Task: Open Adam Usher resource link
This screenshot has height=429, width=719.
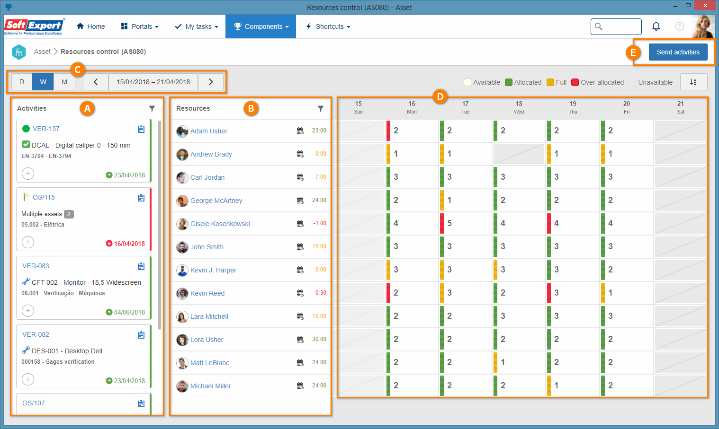Action: point(209,131)
